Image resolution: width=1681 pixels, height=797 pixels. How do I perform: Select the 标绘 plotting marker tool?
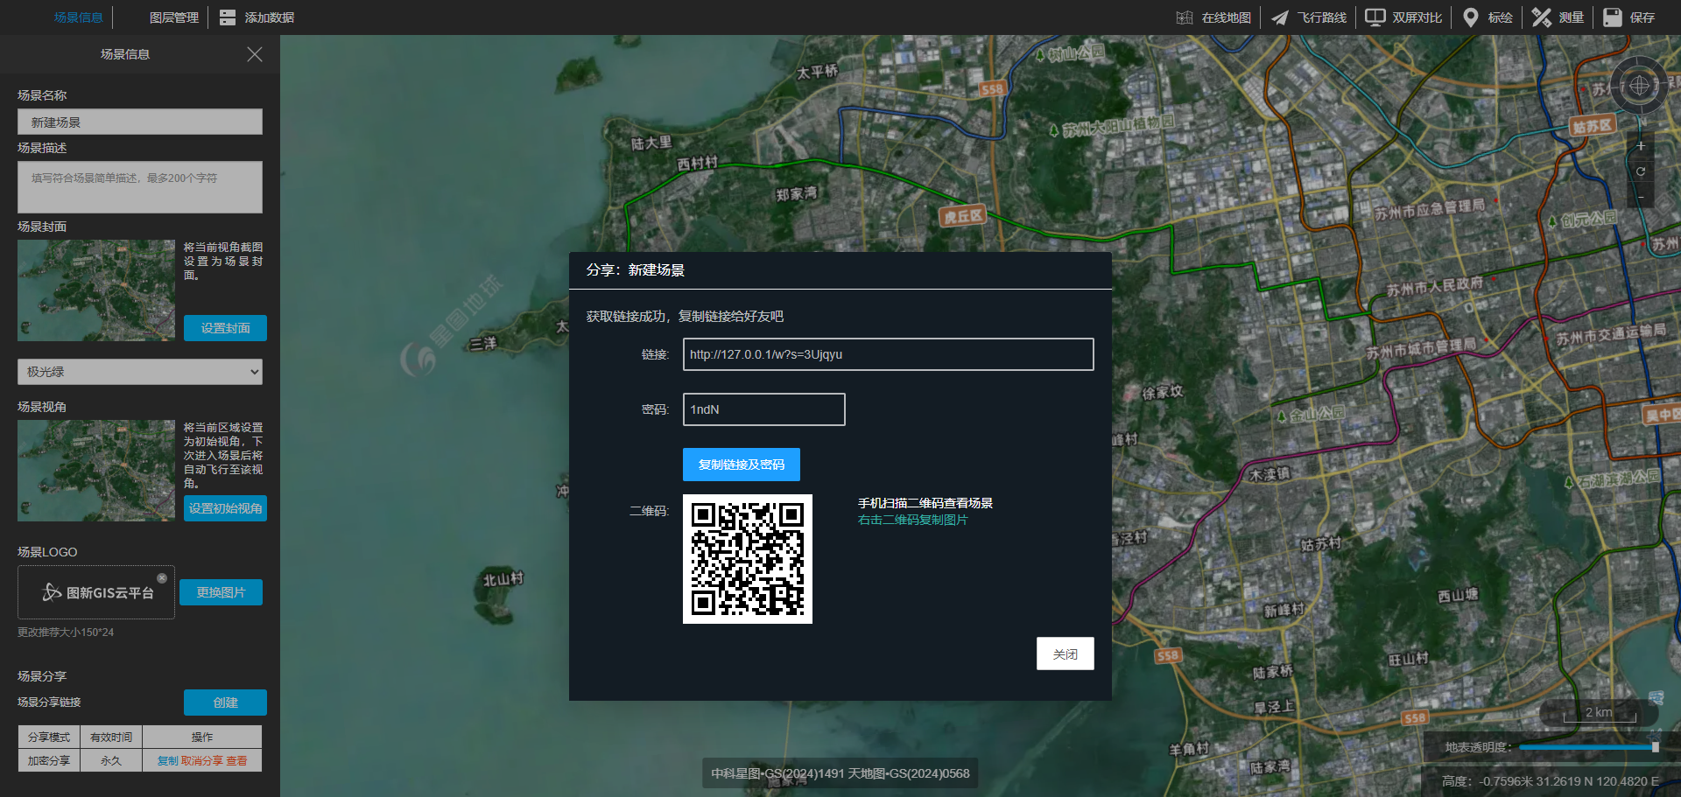pos(1488,17)
